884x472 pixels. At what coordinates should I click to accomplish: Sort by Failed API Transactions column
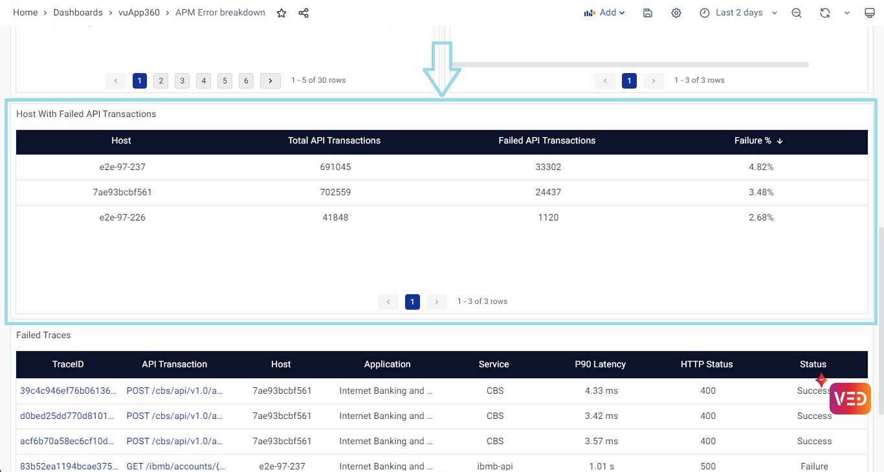547,140
